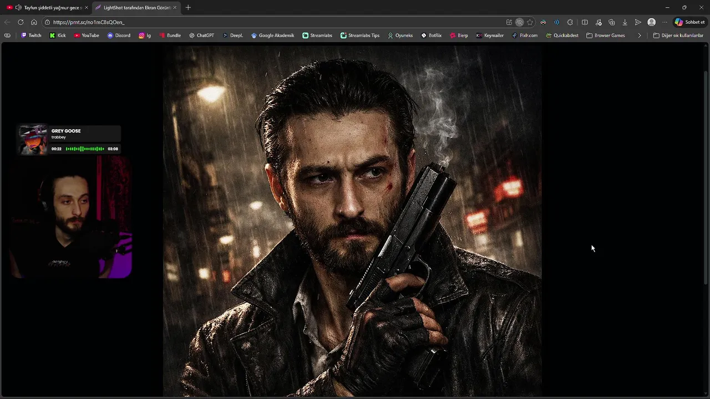Viewport: 710px width, 399px height.
Task: Open the Discord bookmark
Action: [x=119, y=35]
